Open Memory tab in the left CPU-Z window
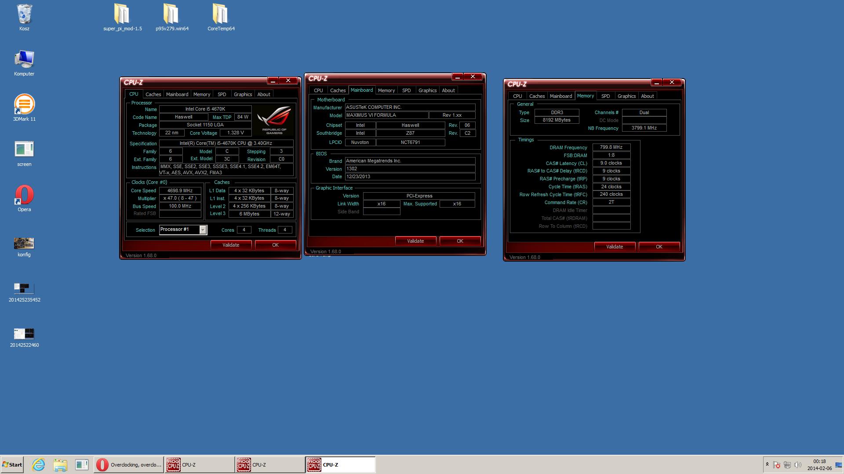Image resolution: width=844 pixels, height=474 pixels. pos(202,94)
